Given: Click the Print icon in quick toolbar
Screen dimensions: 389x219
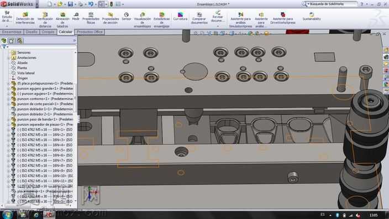Looking at the screenshot, I should coord(80,4).
